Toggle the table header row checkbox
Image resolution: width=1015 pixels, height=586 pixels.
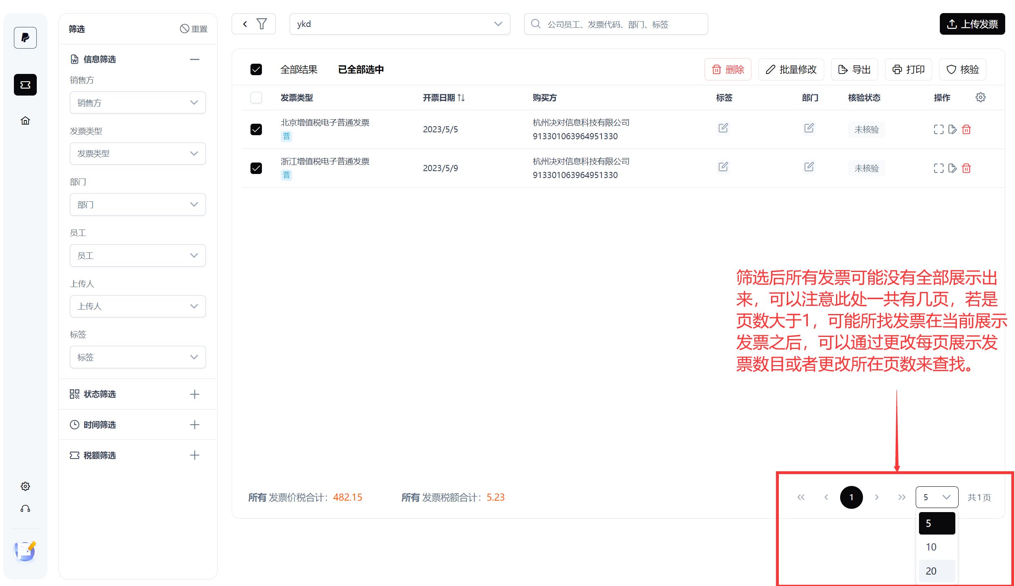(x=256, y=98)
